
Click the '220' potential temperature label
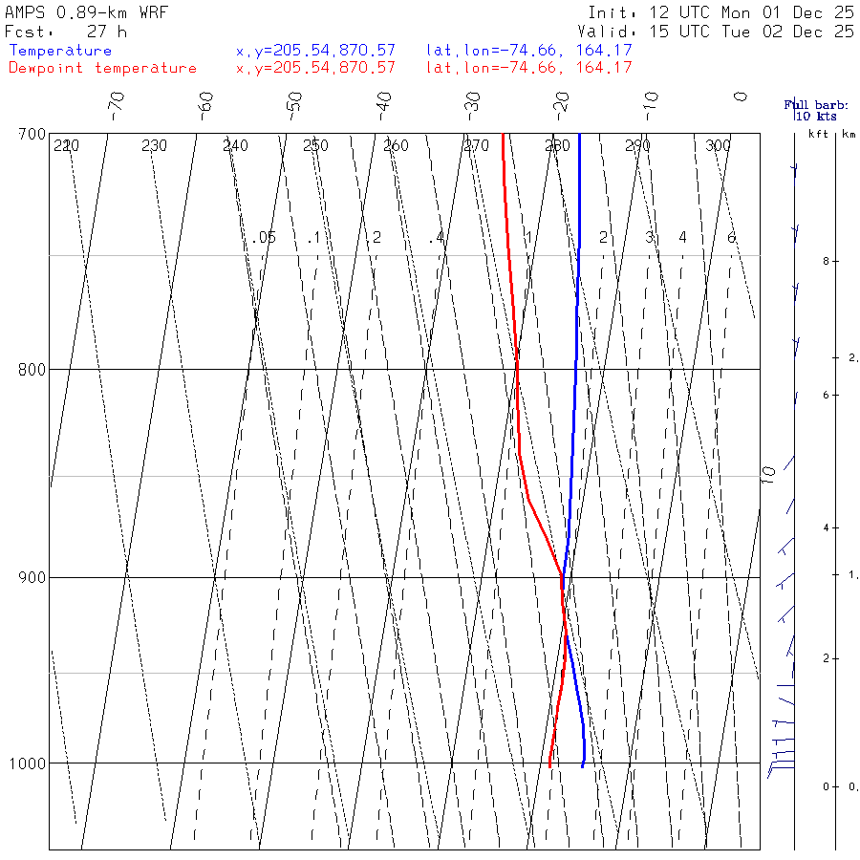[x=66, y=145]
